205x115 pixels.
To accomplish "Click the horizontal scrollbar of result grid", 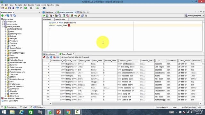I will point(125,103).
